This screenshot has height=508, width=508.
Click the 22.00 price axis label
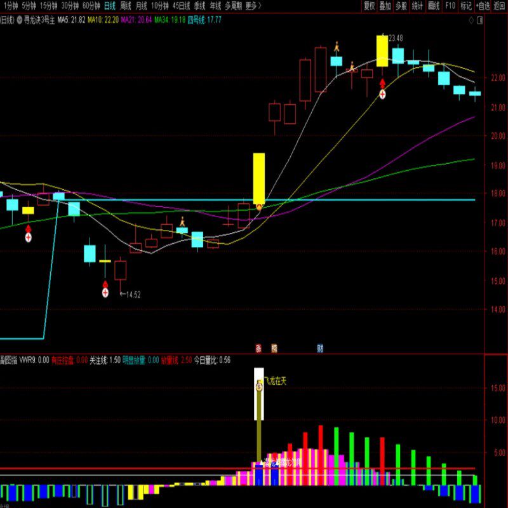tap(498, 78)
